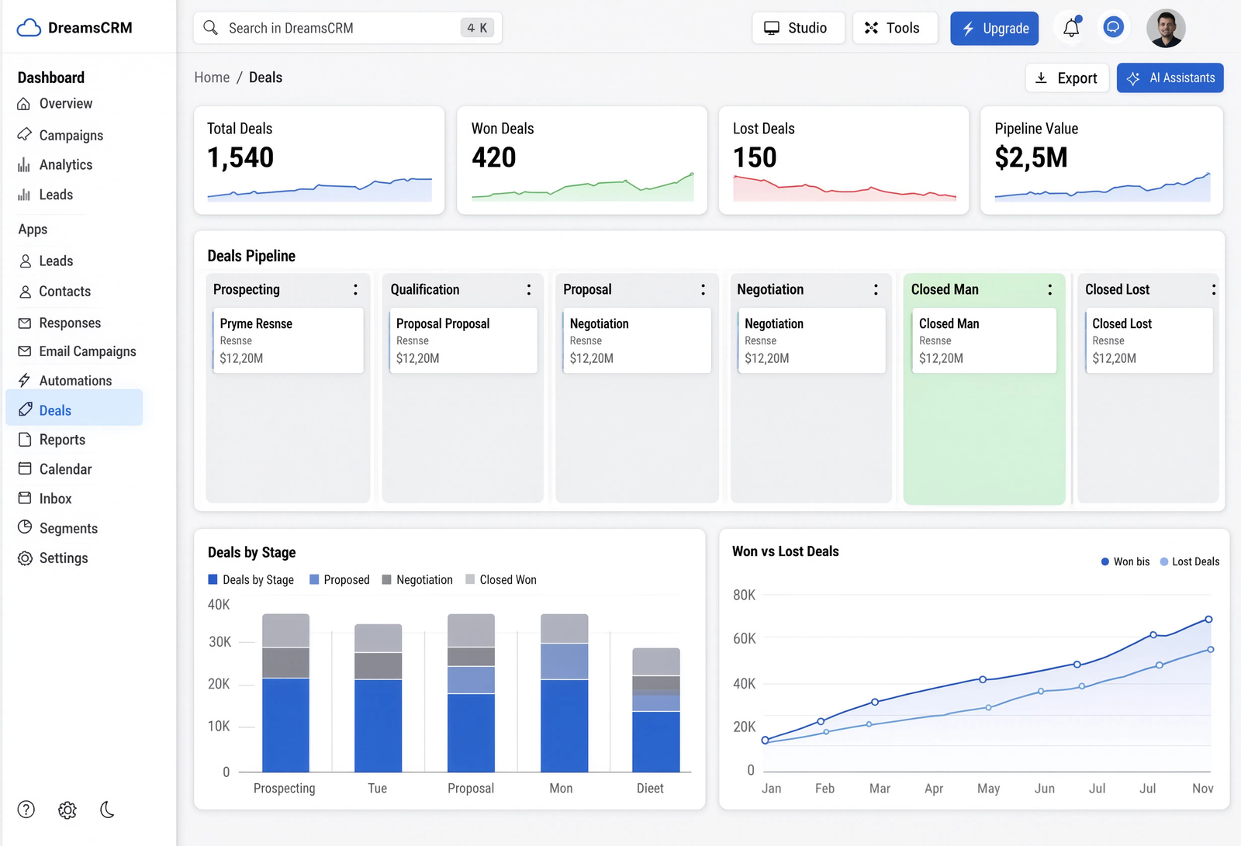Screen dimensions: 1241x846
Task: Click the Reports document icon
Action: (25, 440)
